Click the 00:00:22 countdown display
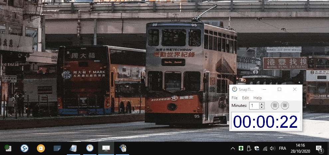Viewport: 329px width, 155px height. (265, 122)
